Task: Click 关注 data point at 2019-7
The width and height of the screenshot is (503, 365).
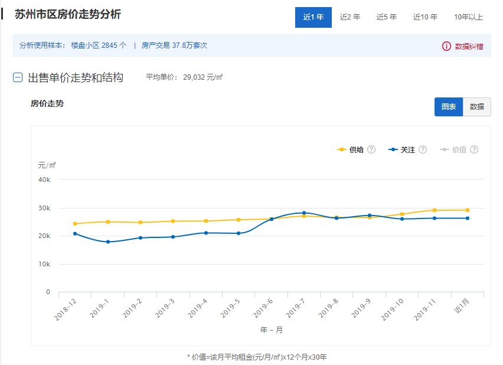Action: point(304,213)
